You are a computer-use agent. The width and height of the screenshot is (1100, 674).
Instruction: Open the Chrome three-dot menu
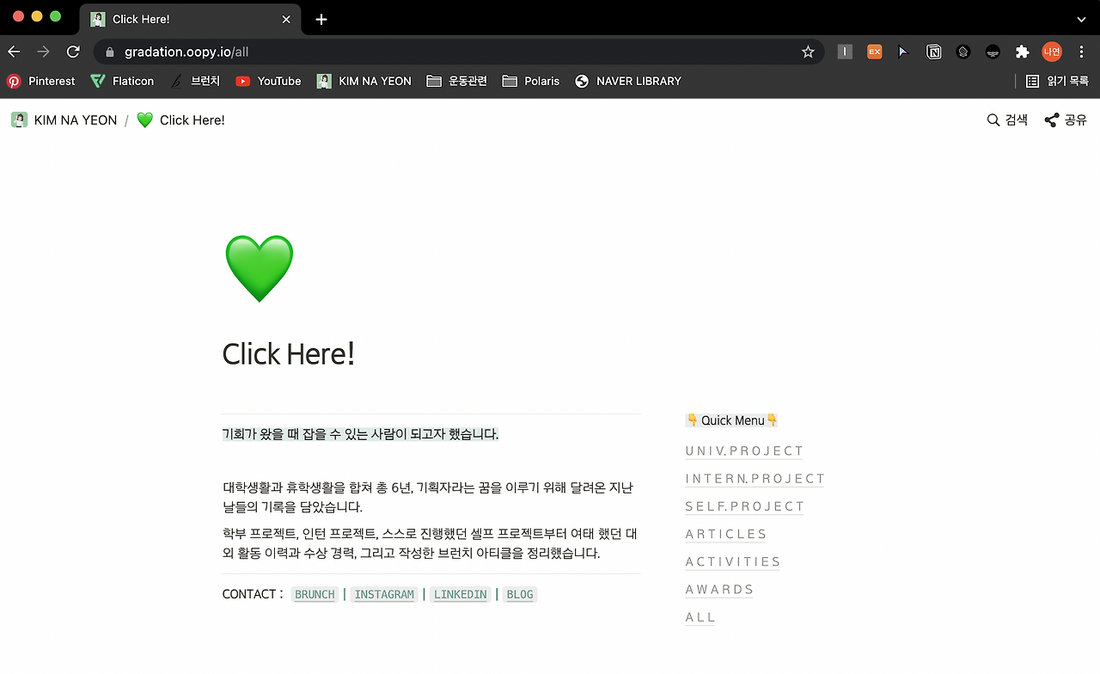tap(1082, 52)
